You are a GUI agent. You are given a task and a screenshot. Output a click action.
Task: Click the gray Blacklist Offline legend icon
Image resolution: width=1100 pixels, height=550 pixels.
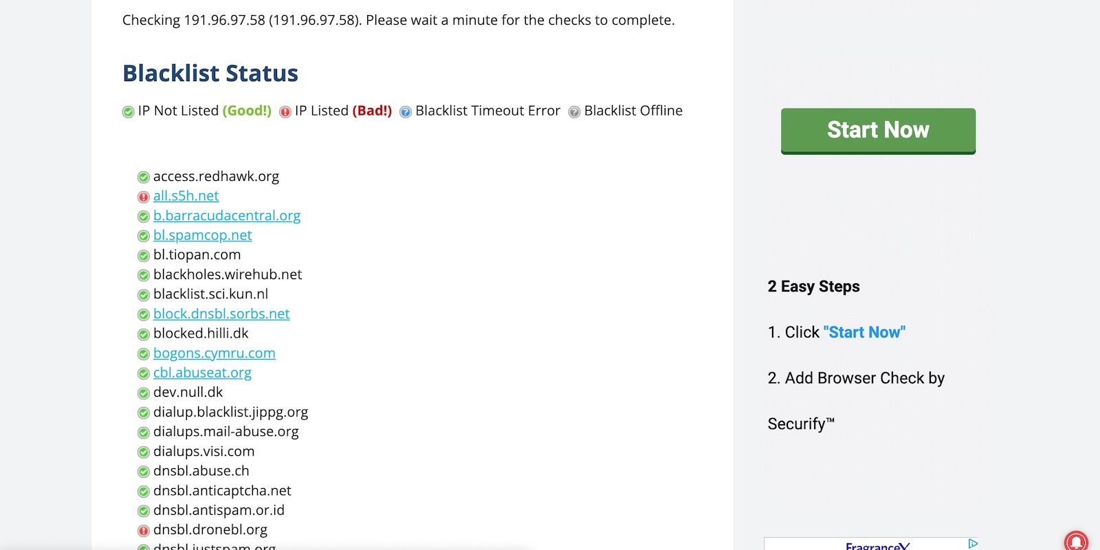pyautogui.click(x=574, y=112)
